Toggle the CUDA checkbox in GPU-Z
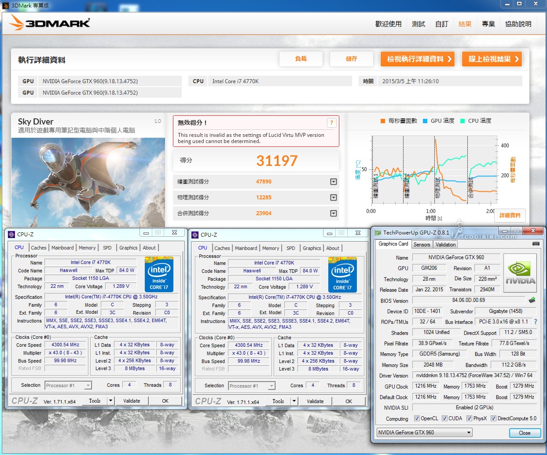 click(444, 418)
